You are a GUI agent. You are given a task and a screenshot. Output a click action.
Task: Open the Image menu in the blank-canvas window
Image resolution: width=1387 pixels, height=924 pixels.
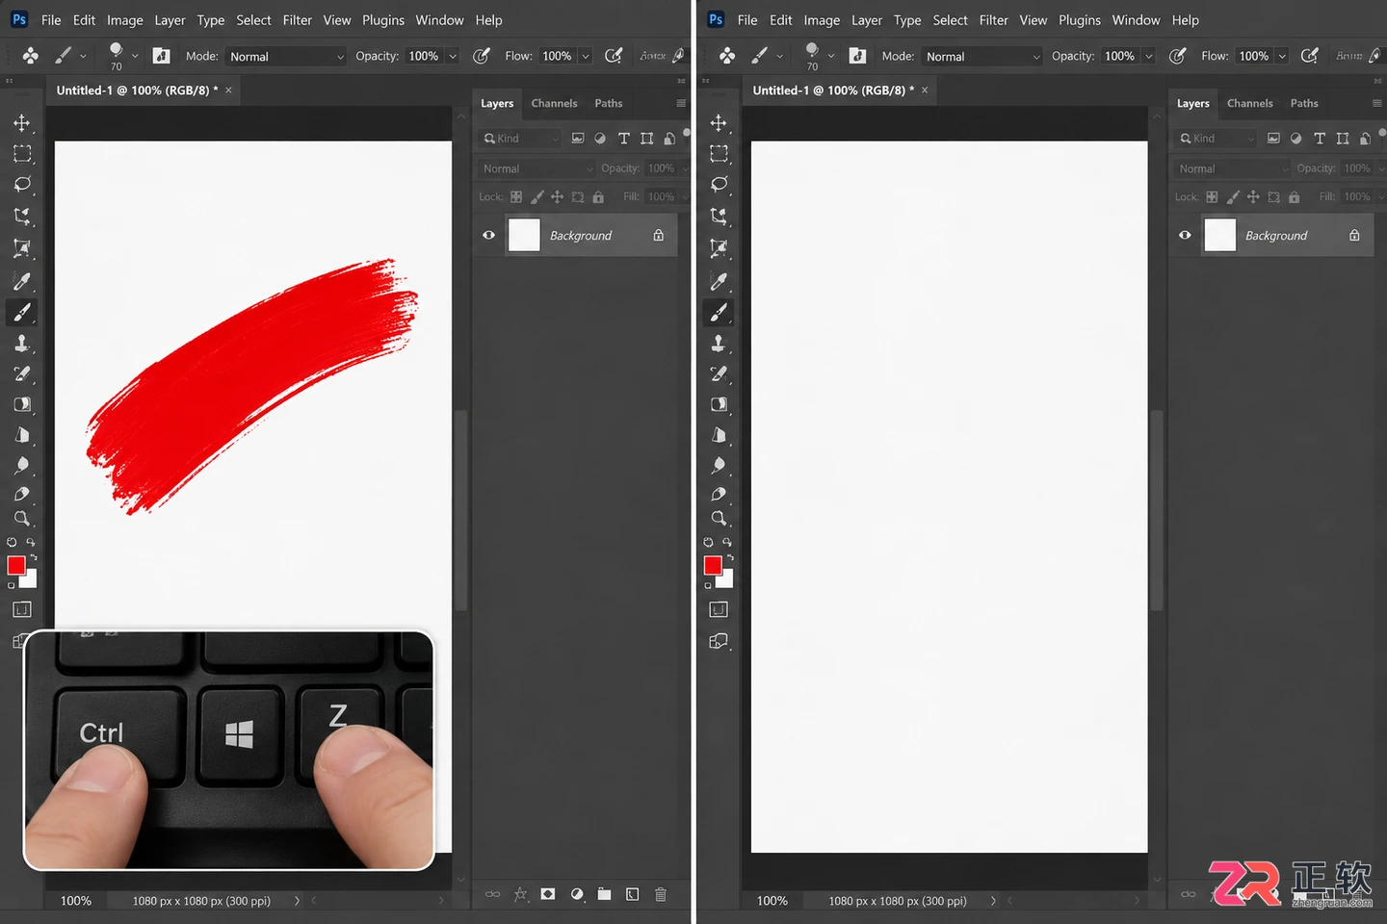[822, 20]
